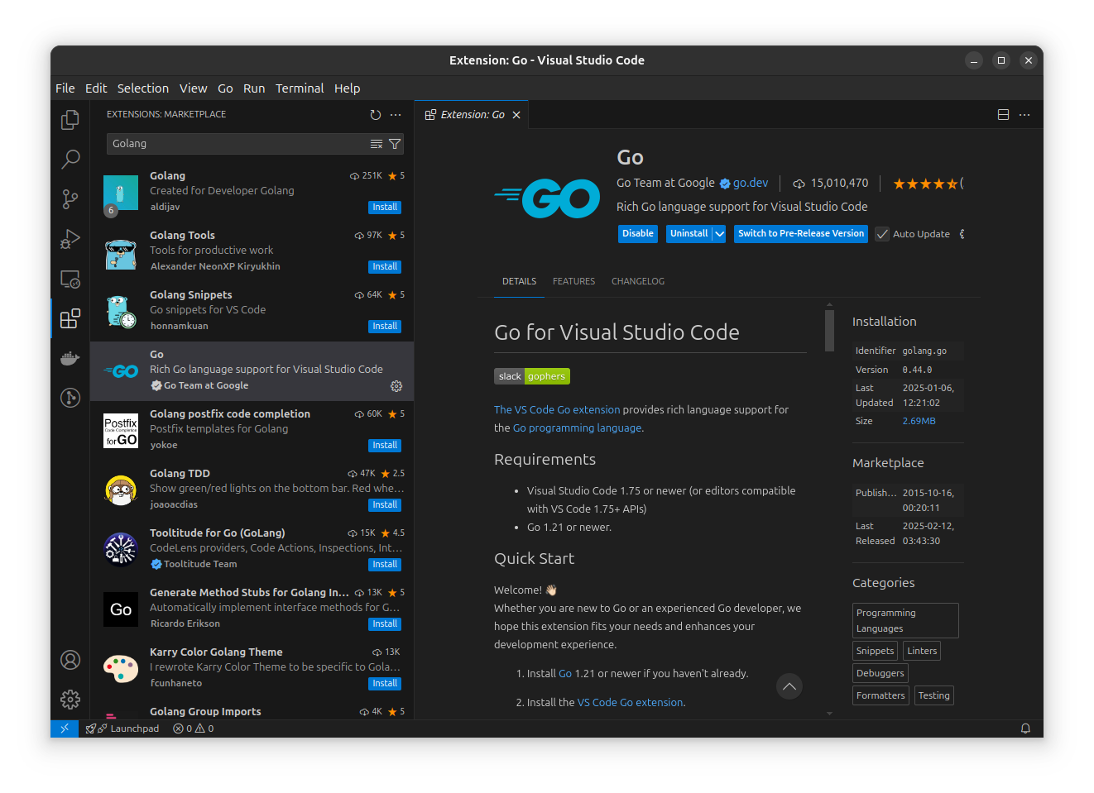This screenshot has width=1094, height=793.
Task: Toggle the split editor layout icon
Action: click(1003, 115)
